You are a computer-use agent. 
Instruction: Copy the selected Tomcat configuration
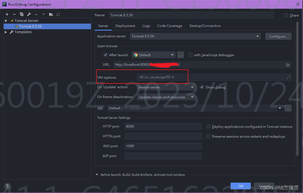22,14
